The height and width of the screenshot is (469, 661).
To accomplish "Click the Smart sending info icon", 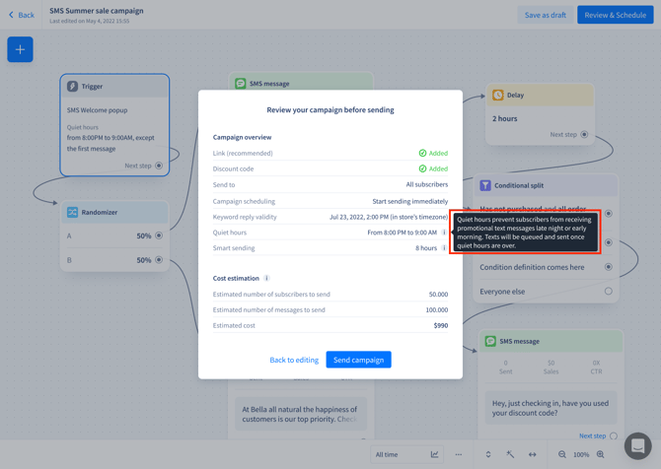I will click(444, 248).
